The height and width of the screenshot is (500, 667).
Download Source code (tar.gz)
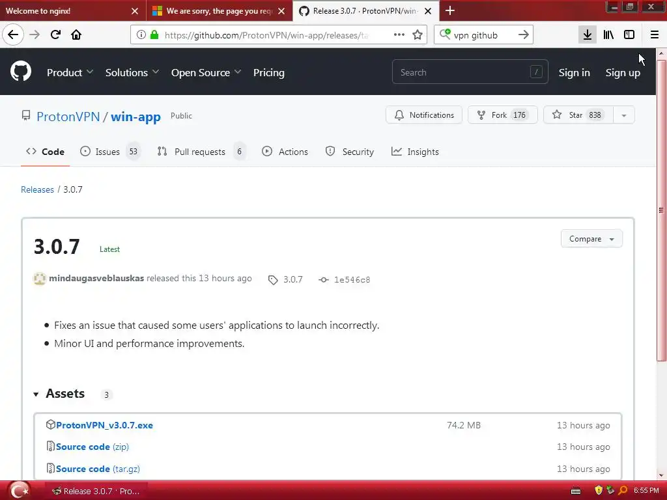click(x=98, y=469)
